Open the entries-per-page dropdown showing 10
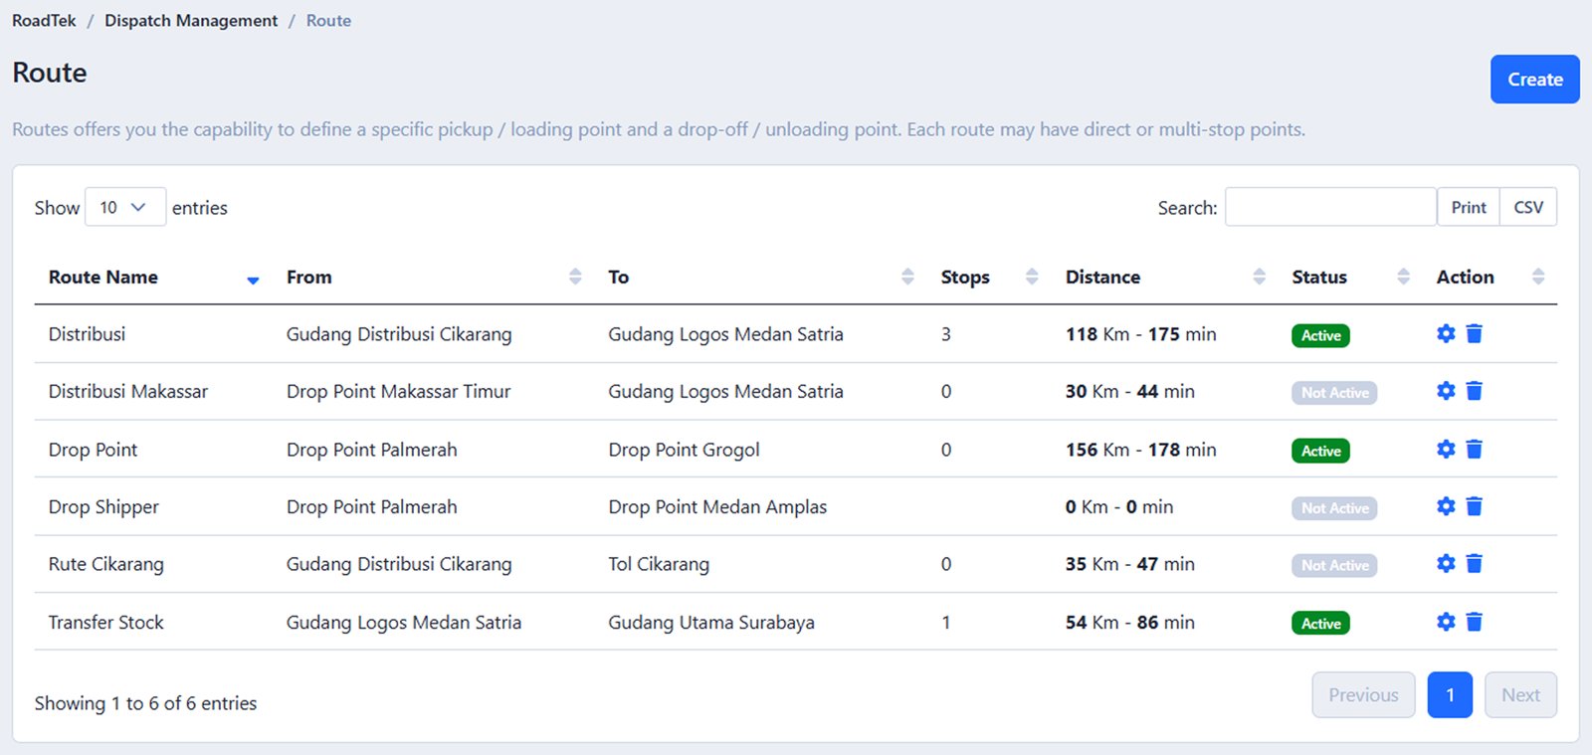The image size is (1592, 755). click(124, 207)
